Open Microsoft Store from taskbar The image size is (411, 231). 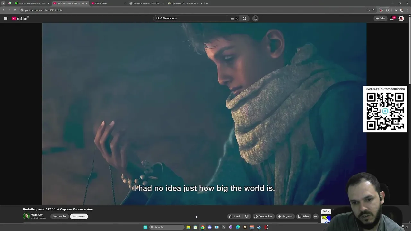pyautogui.click(x=195, y=227)
